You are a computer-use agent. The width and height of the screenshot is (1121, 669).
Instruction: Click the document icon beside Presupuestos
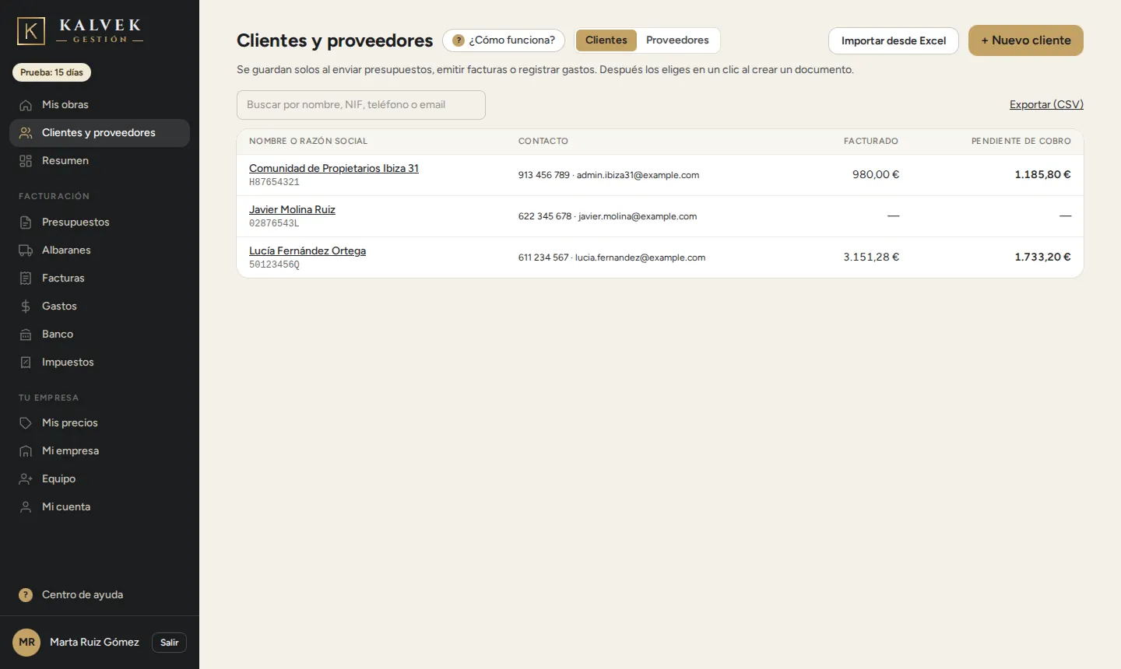click(26, 222)
